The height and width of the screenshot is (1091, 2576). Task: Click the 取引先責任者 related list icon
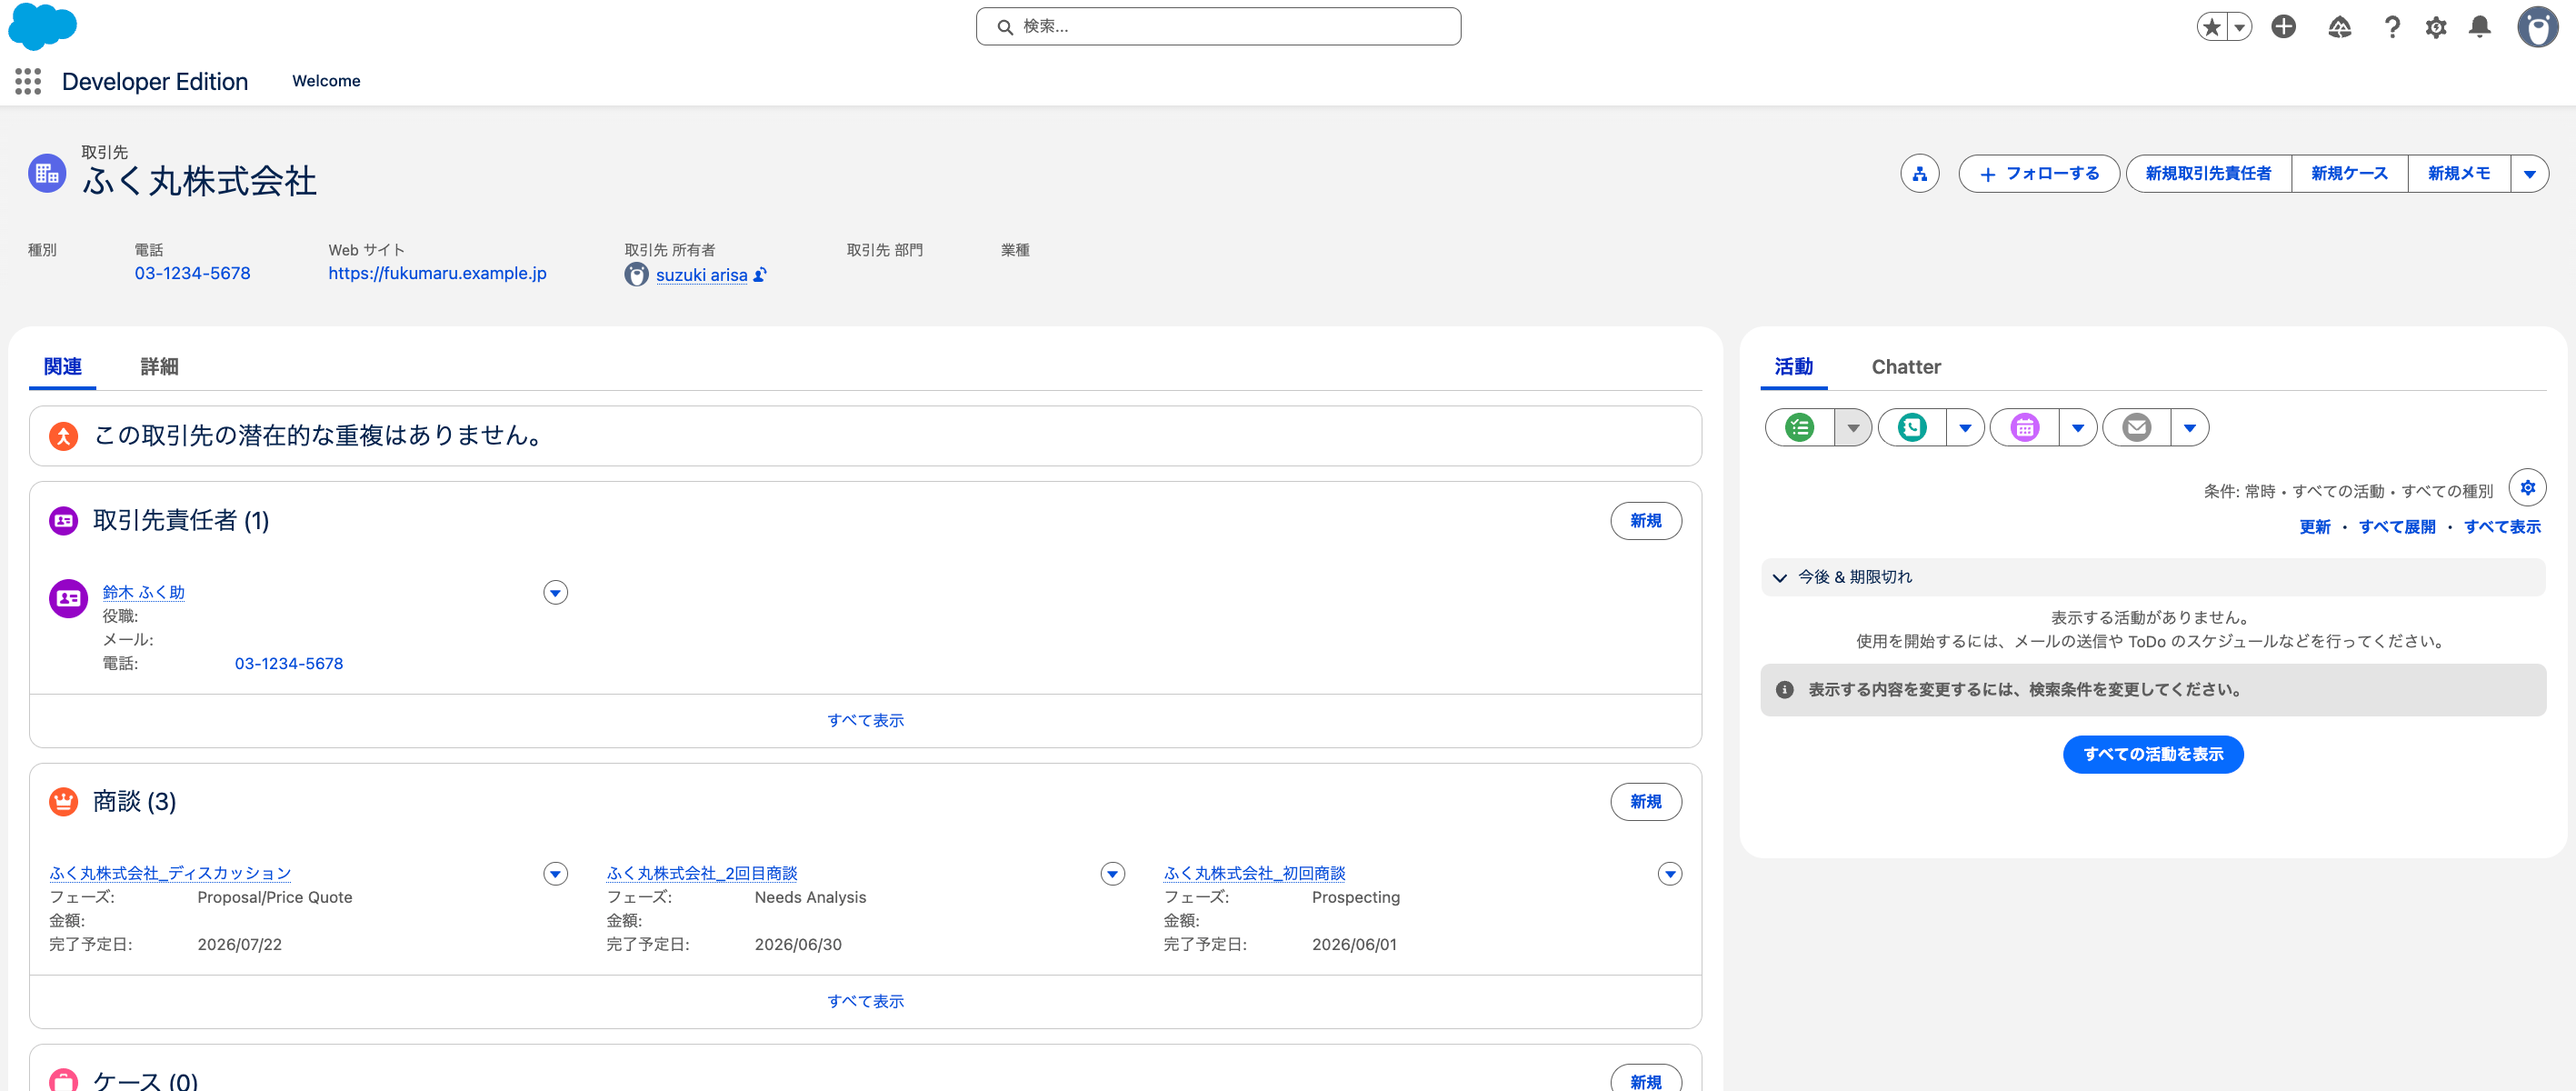pyautogui.click(x=63, y=521)
